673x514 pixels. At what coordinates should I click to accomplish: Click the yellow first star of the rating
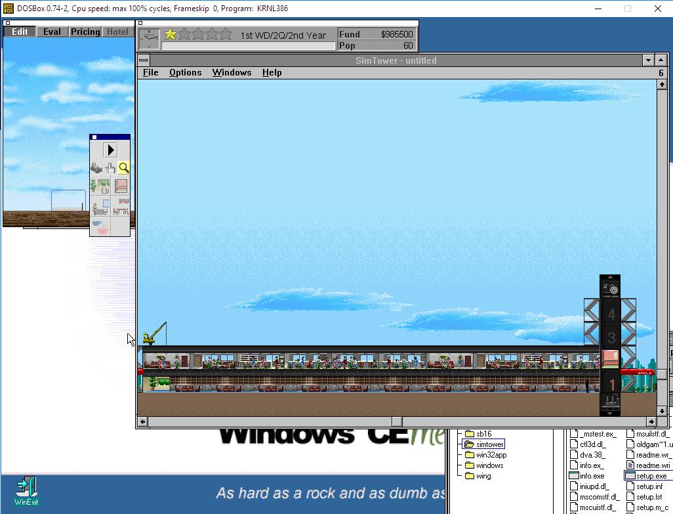pos(171,34)
